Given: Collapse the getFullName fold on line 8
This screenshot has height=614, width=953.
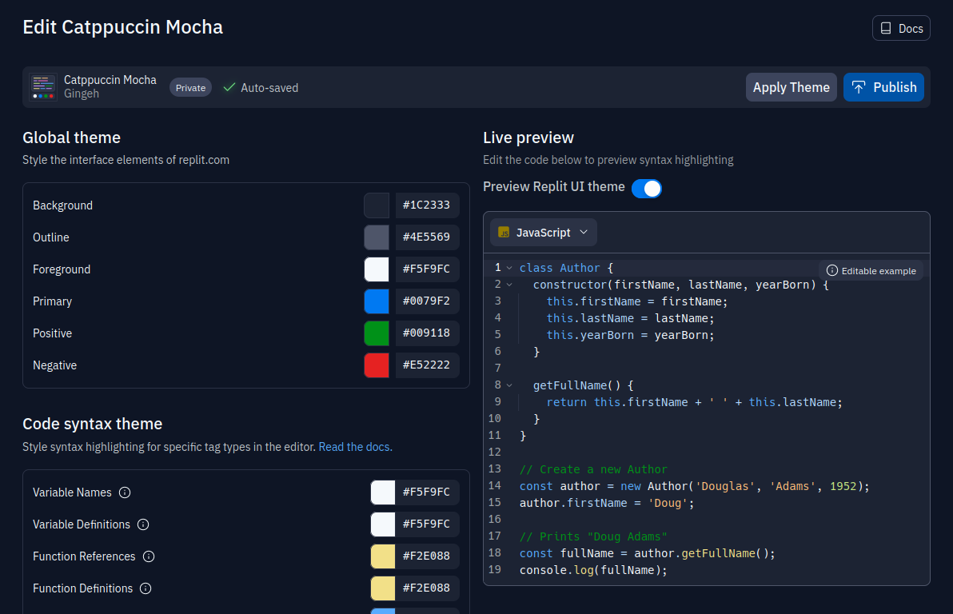Looking at the screenshot, I should click(x=508, y=385).
